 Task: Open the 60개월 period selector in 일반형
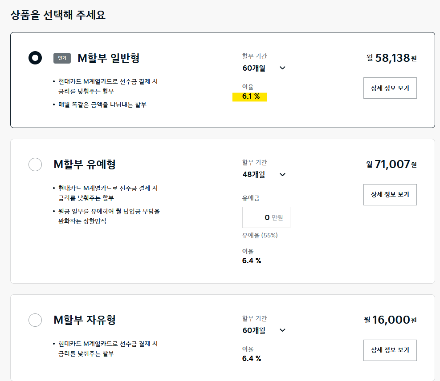[x=264, y=68]
